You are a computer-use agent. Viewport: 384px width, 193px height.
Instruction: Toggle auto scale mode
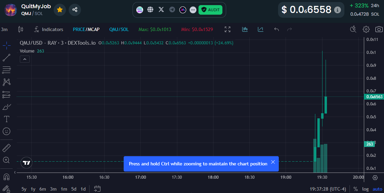coord(377,189)
